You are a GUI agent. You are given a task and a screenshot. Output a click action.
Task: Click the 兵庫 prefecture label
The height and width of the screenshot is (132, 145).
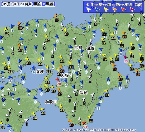click(40, 72)
